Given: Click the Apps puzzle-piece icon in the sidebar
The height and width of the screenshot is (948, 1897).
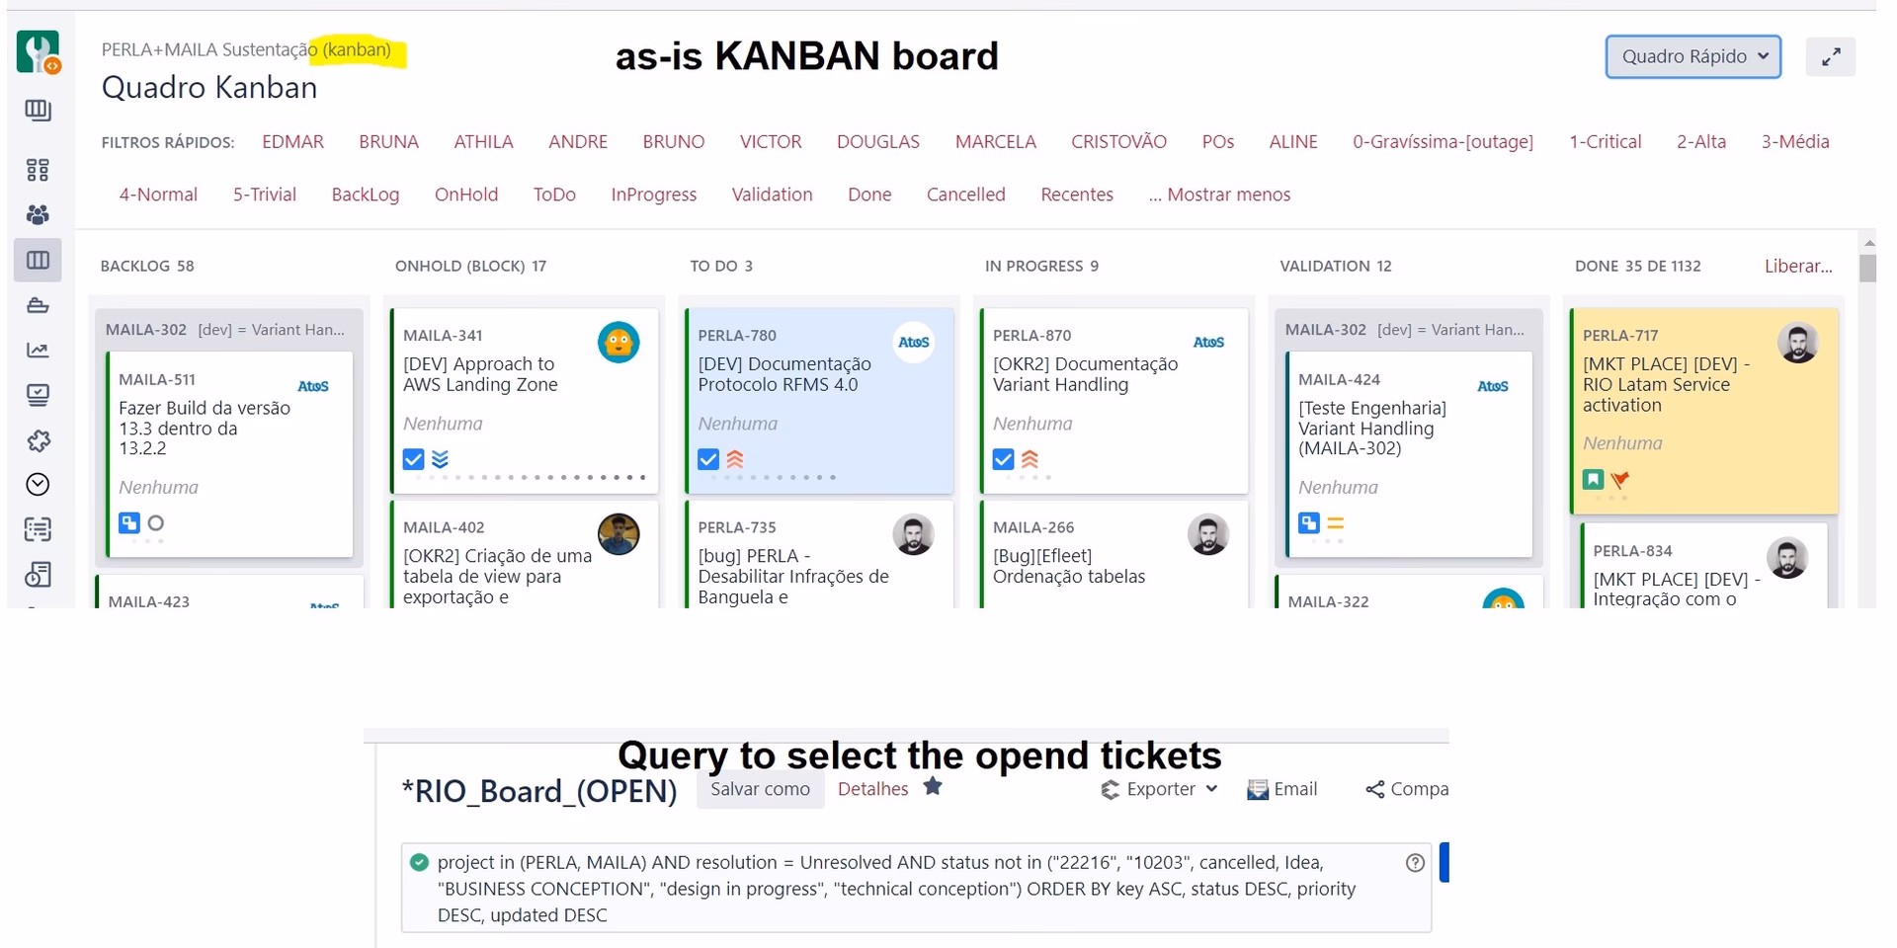Looking at the screenshot, I should tap(38, 441).
